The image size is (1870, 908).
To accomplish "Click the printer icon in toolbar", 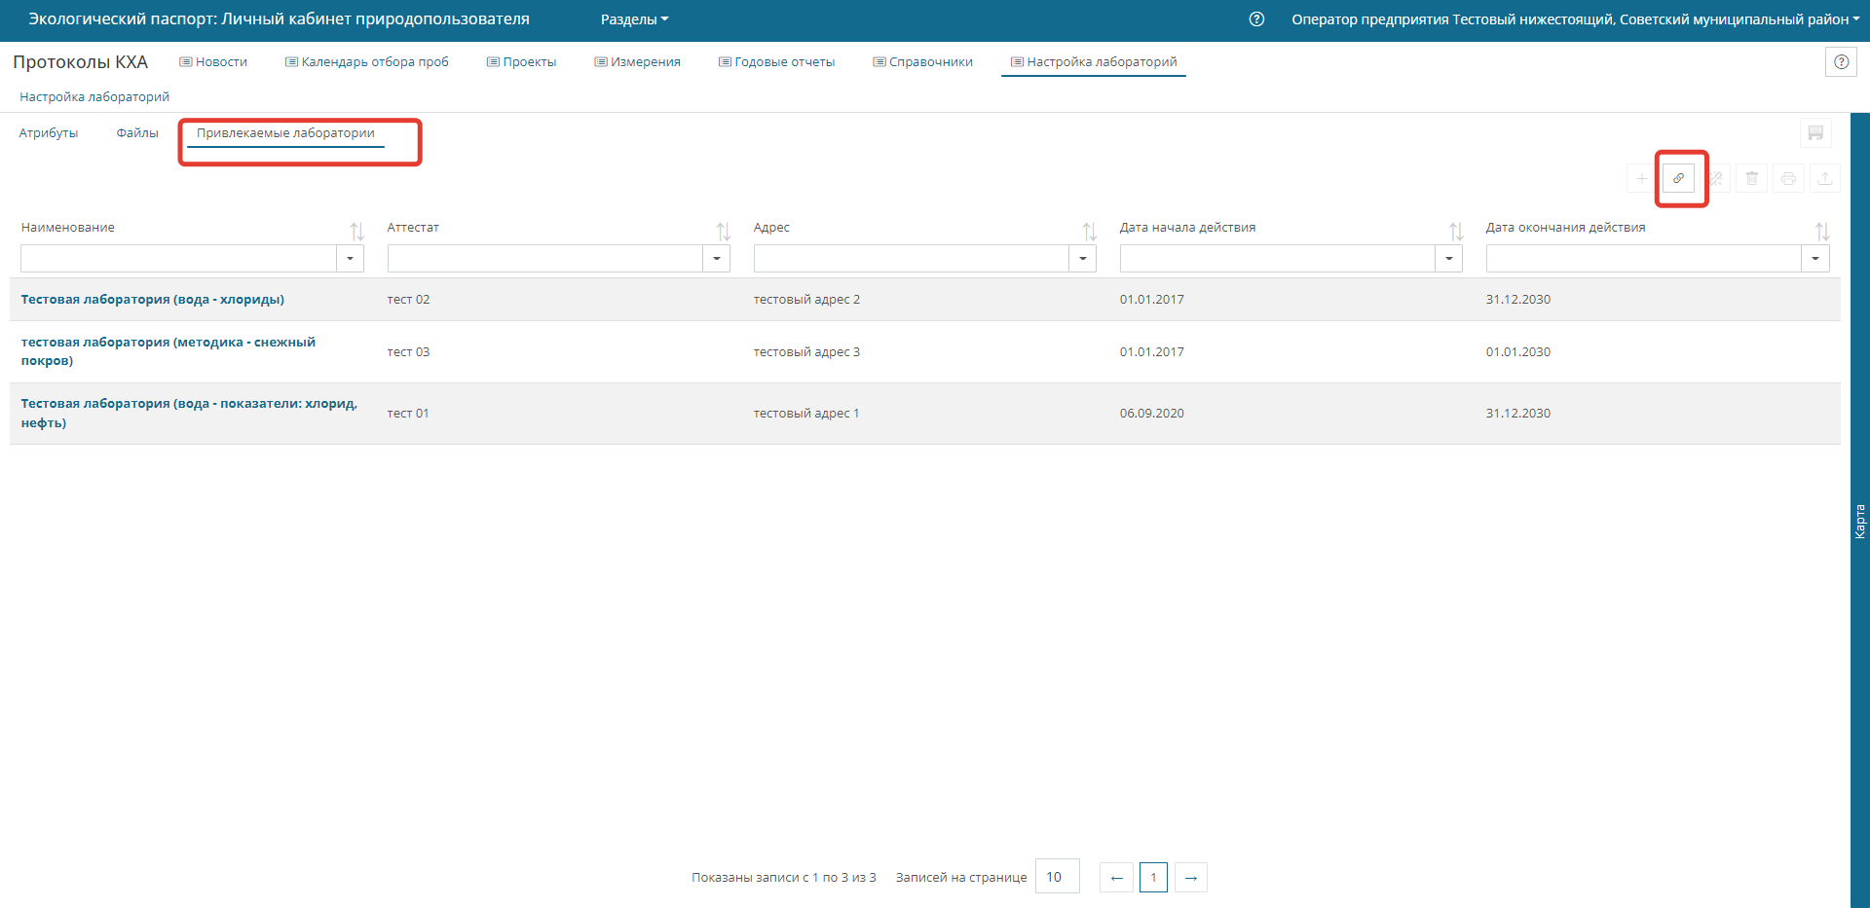I will [x=1788, y=178].
